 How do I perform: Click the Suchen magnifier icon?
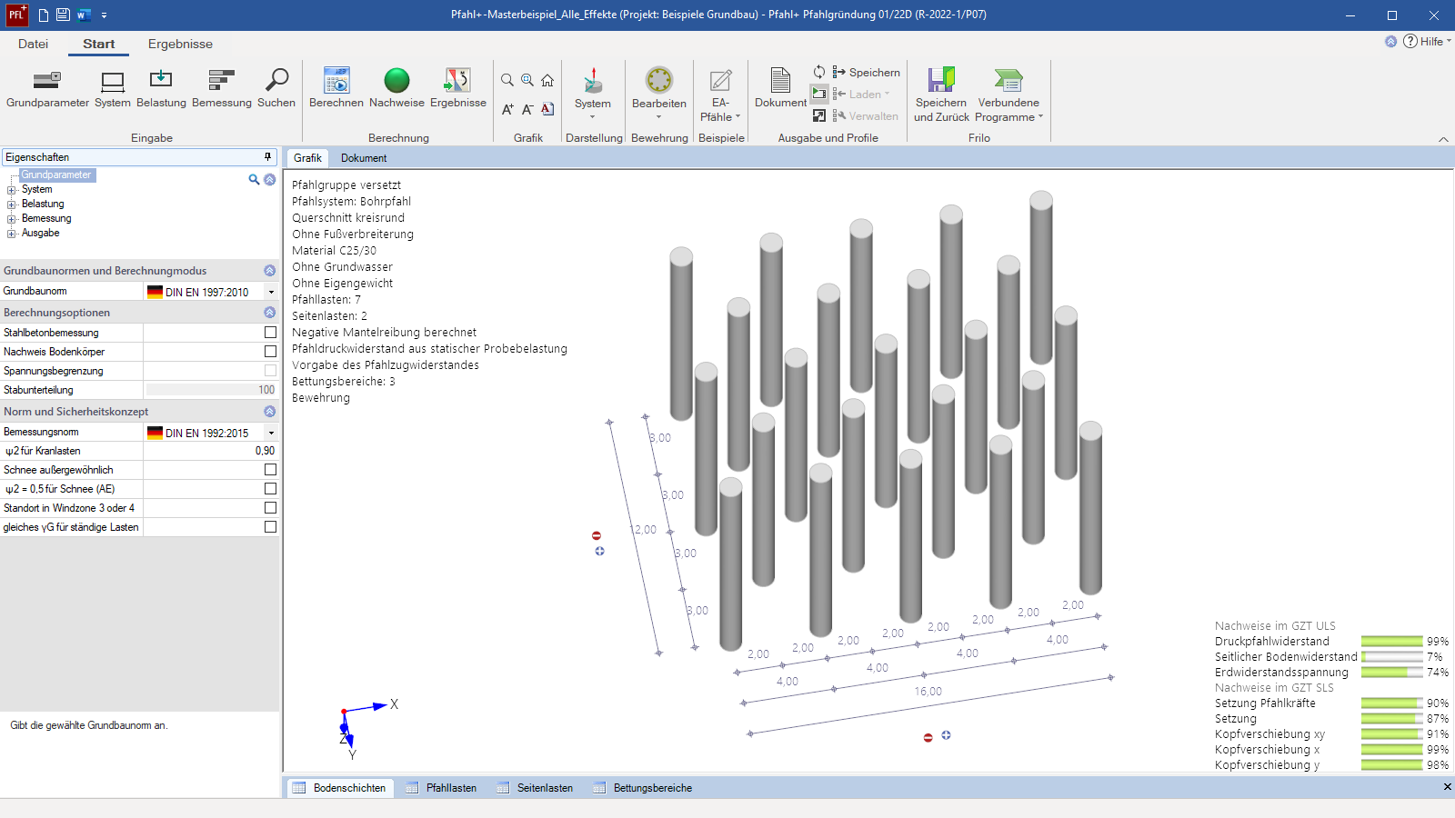(x=276, y=80)
